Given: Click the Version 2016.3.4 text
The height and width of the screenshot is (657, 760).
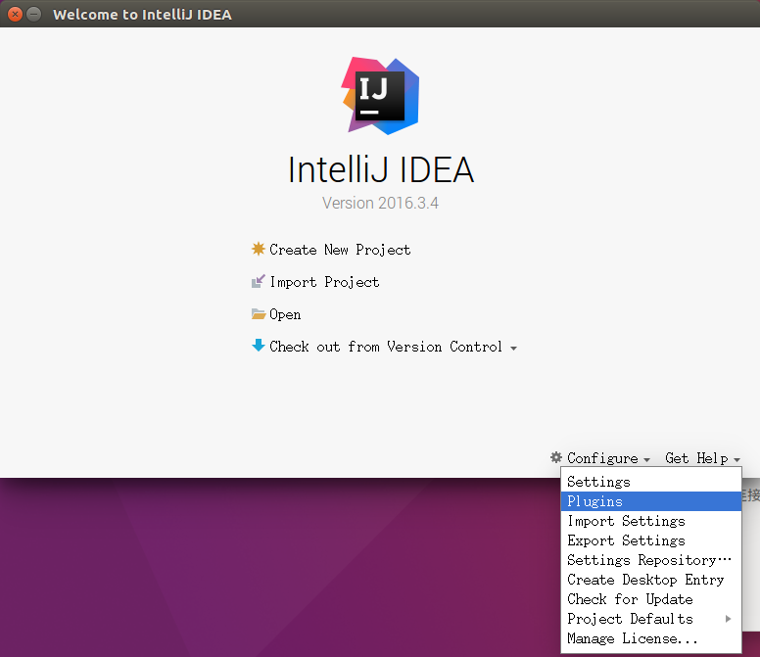Looking at the screenshot, I should click(380, 203).
